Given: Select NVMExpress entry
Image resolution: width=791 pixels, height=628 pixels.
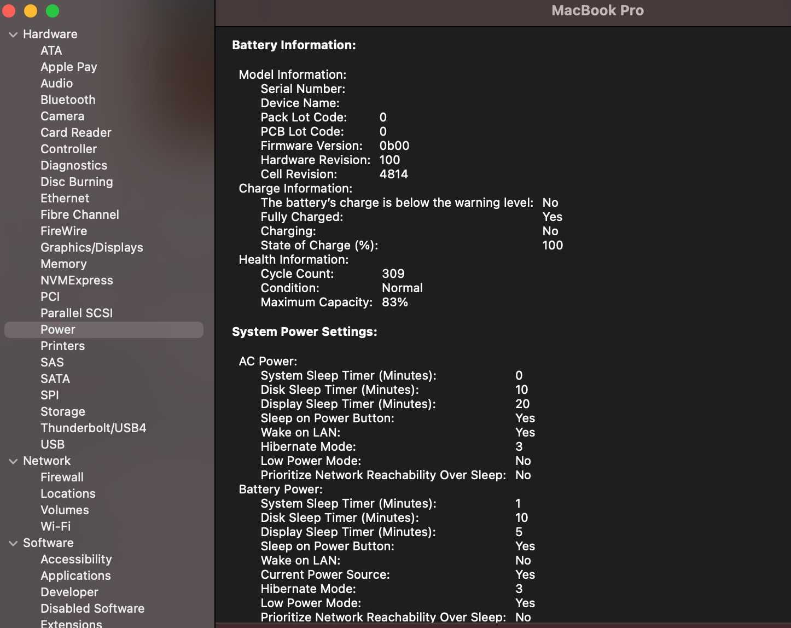Looking at the screenshot, I should (x=77, y=280).
